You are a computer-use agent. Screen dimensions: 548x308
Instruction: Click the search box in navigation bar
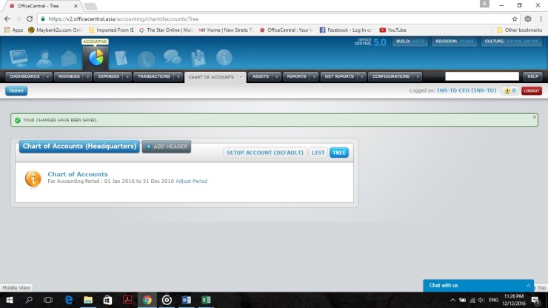481,76
